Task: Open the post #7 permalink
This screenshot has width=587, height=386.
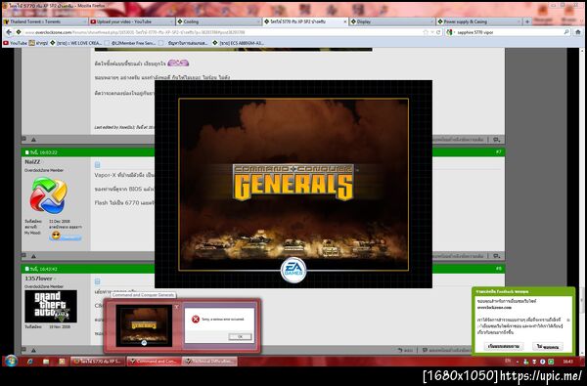Action: pyautogui.click(x=498, y=151)
